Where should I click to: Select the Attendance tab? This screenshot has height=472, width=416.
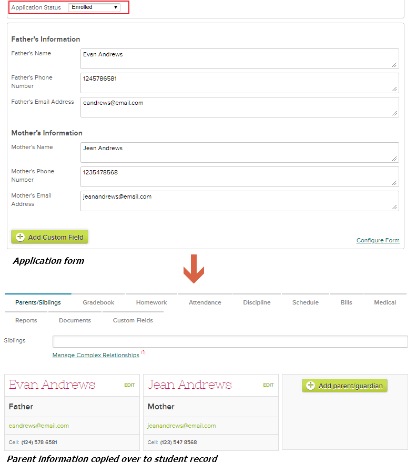tap(205, 302)
